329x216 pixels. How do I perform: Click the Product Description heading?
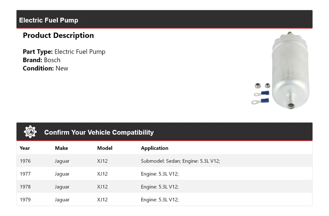coord(58,36)
